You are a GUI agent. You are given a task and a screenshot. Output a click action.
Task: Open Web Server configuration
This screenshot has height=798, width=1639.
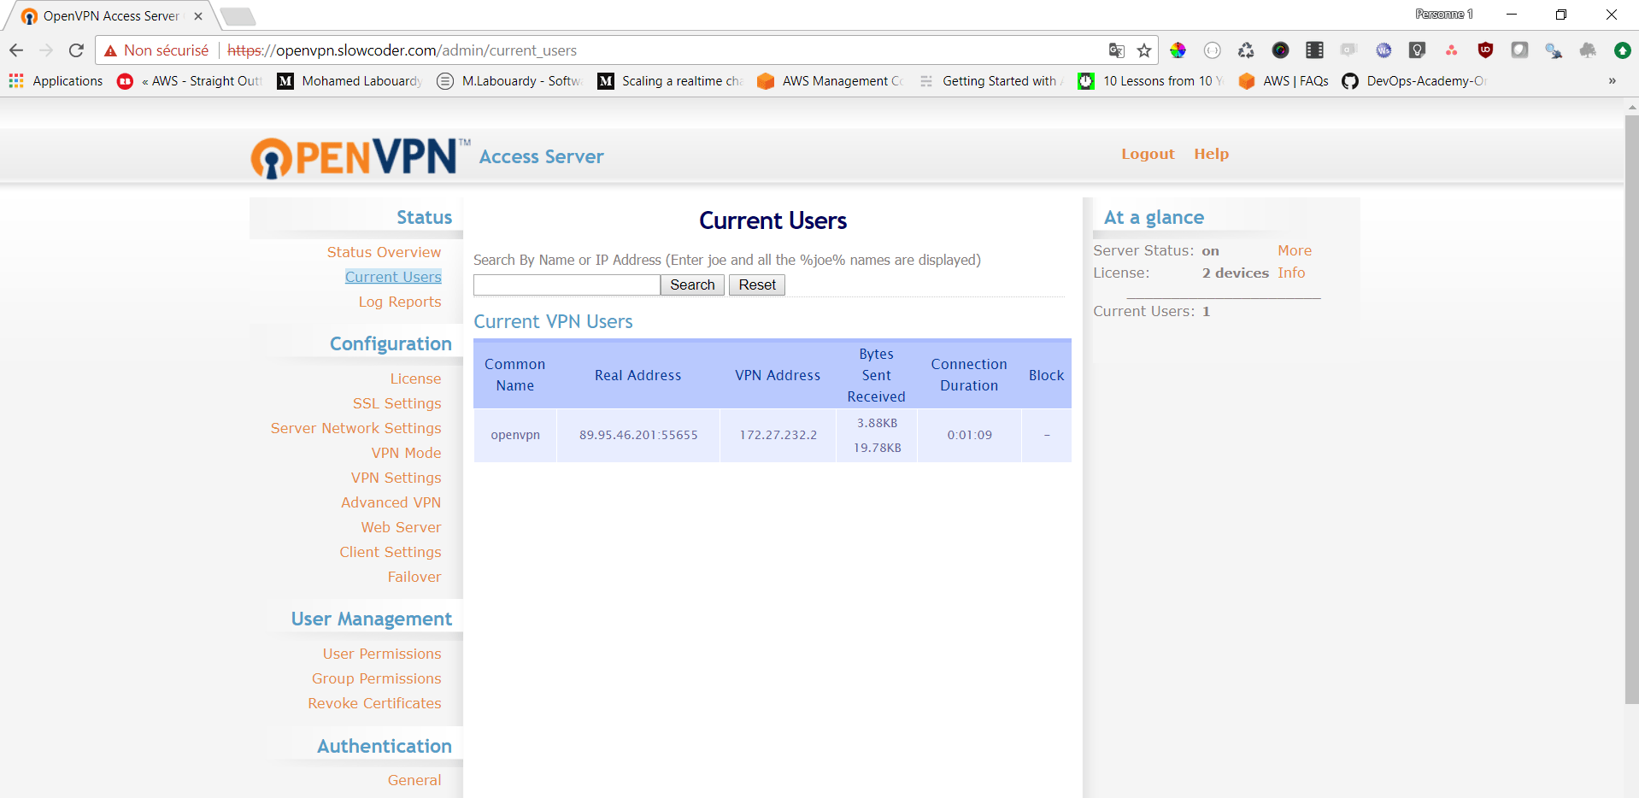pos(401,527)
